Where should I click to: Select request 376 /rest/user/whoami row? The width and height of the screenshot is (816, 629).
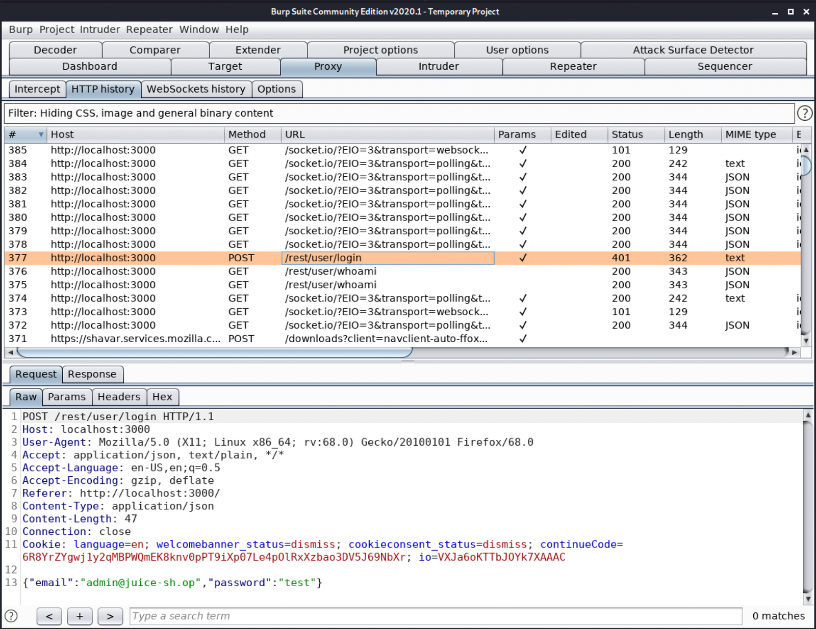(402, 271)
